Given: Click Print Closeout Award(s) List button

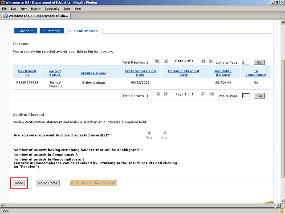Looking at the screenshot, I should pos(93,183).
